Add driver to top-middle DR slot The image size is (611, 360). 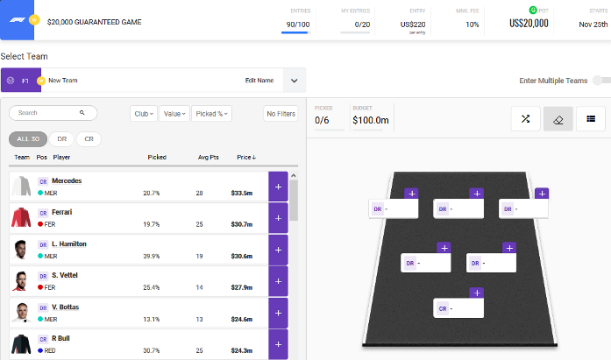click(477, 194)
